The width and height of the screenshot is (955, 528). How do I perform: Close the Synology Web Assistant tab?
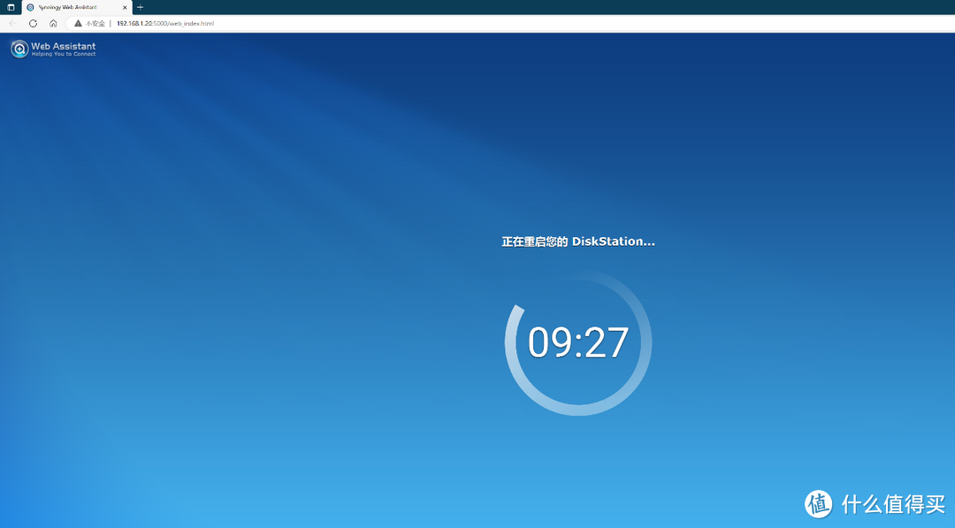pyautogui.click(x=125, y=7)
